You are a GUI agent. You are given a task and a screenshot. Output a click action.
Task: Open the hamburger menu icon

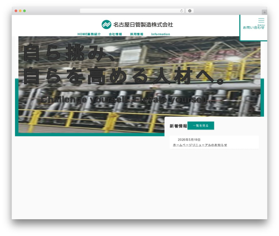pos(261,21)
